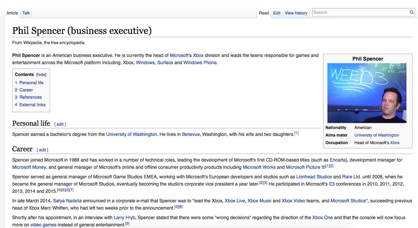Jump to References in Contents
Image resolution: width=418 pixels, height=228 pixels.
click(x=28, y=97)
